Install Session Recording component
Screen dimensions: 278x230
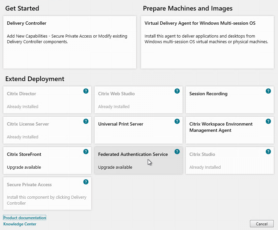230,100
